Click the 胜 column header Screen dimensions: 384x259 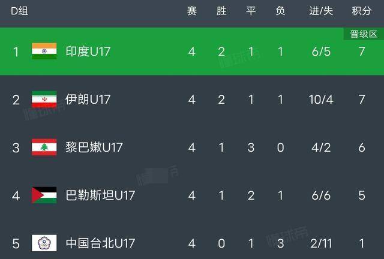[221, 11]
